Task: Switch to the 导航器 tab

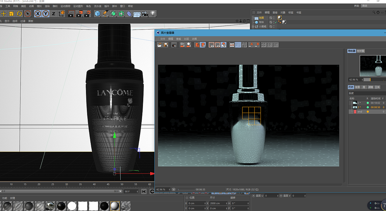Action: point(352,51)
